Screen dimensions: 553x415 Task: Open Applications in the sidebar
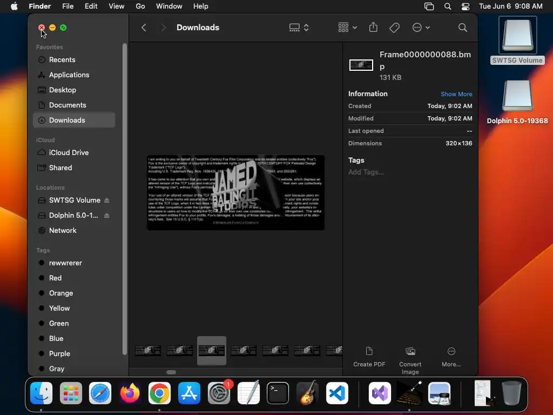(x=73, y=75)
